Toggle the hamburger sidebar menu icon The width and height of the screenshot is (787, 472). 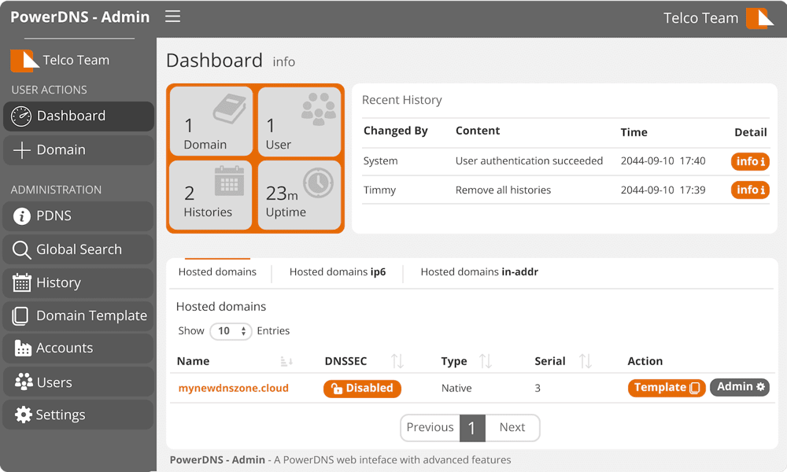(x=172, y=17)
